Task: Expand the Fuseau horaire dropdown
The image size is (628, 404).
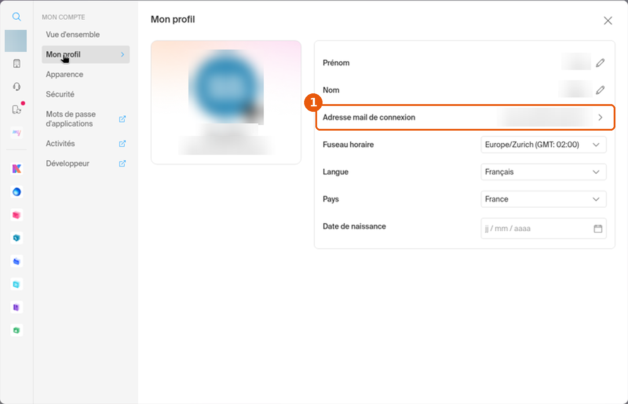Action: coord(544,145)
